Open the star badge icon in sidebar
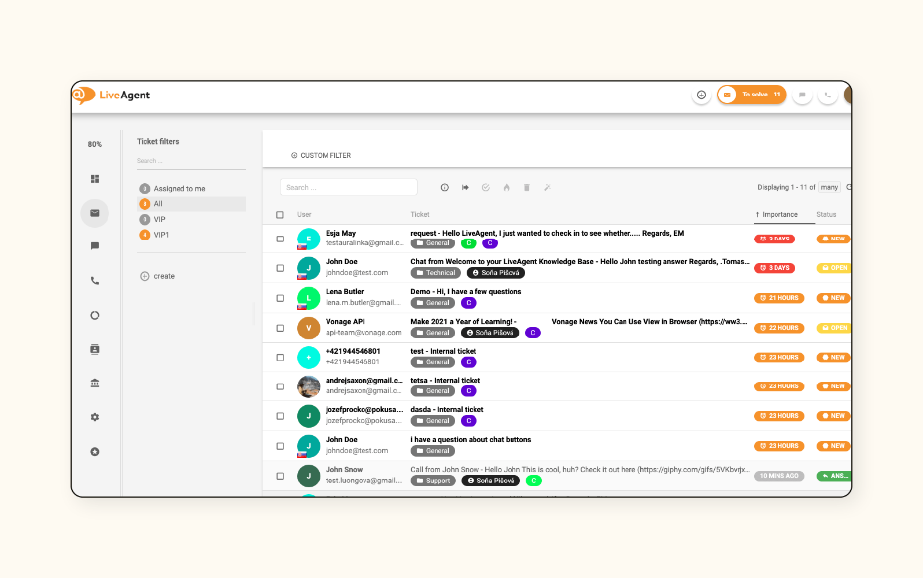Image resolution: width=923 pixels, height=578 pixels. [x=95, y=452]
